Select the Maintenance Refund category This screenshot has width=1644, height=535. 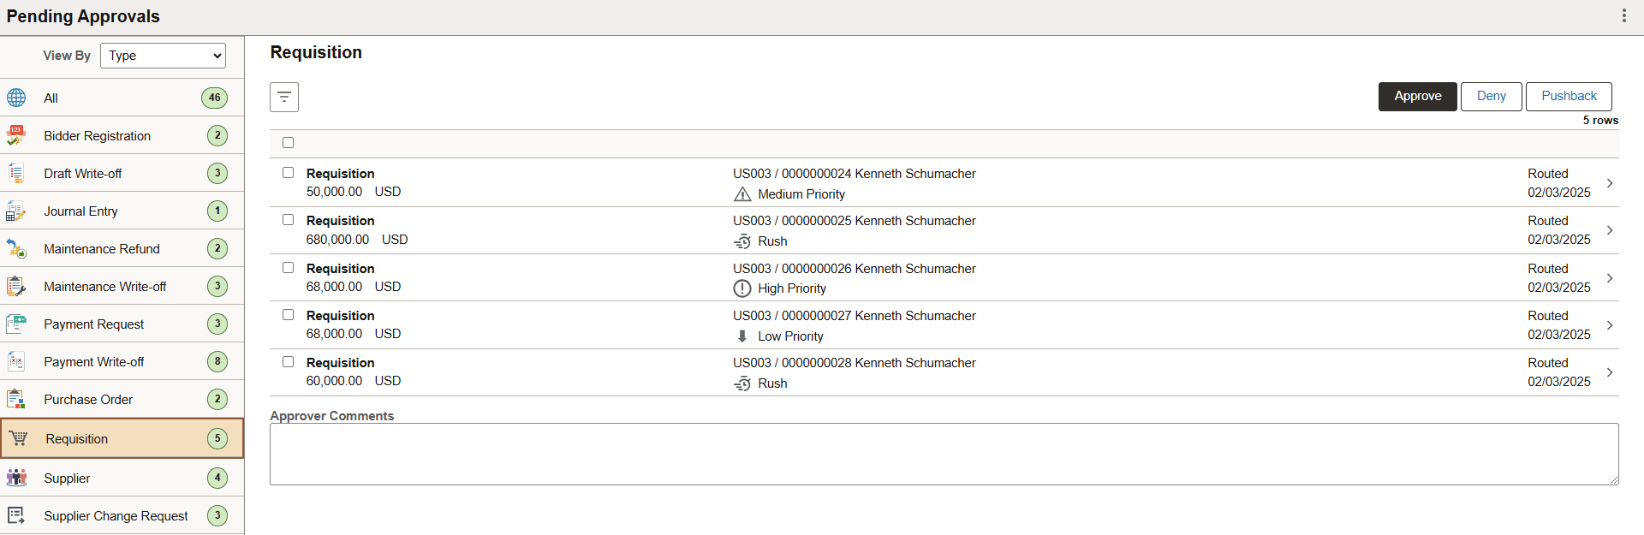click(x=102, y=248)
